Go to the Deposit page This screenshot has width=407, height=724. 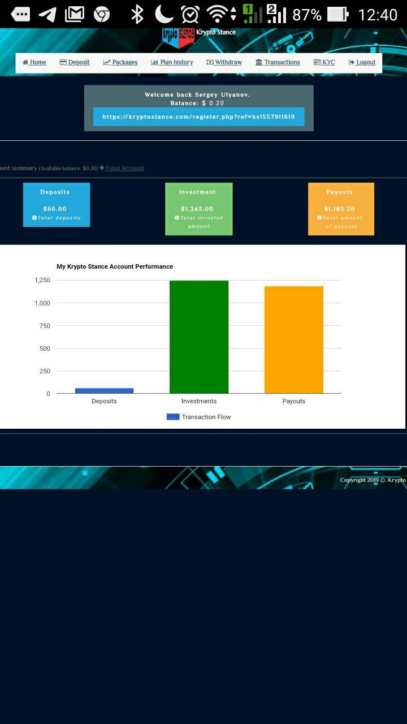[75, 62]
